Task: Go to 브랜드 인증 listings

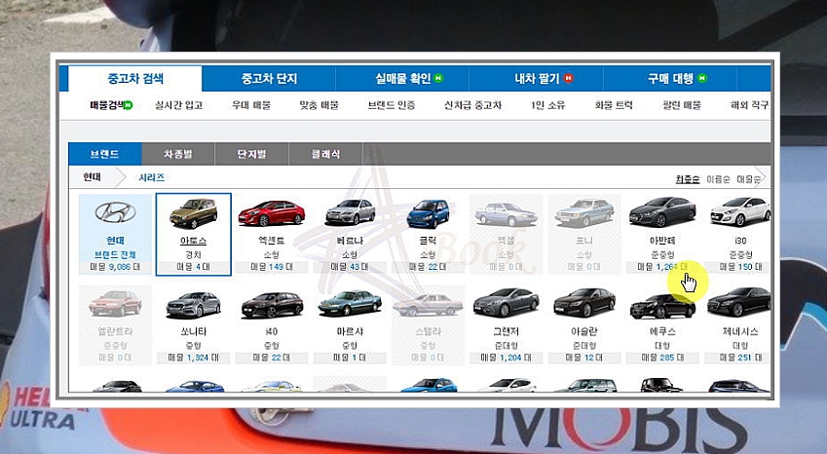Action: (x=392, y=105)
